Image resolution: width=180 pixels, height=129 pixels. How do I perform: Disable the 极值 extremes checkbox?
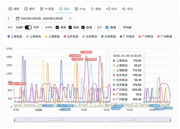(x=107, y=27)
